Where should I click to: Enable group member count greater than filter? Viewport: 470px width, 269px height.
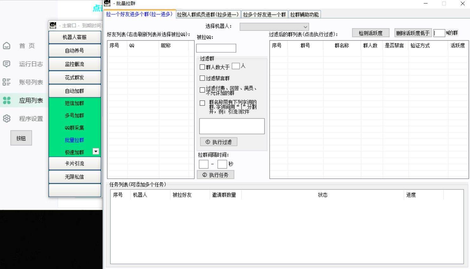tap(202, 67)
